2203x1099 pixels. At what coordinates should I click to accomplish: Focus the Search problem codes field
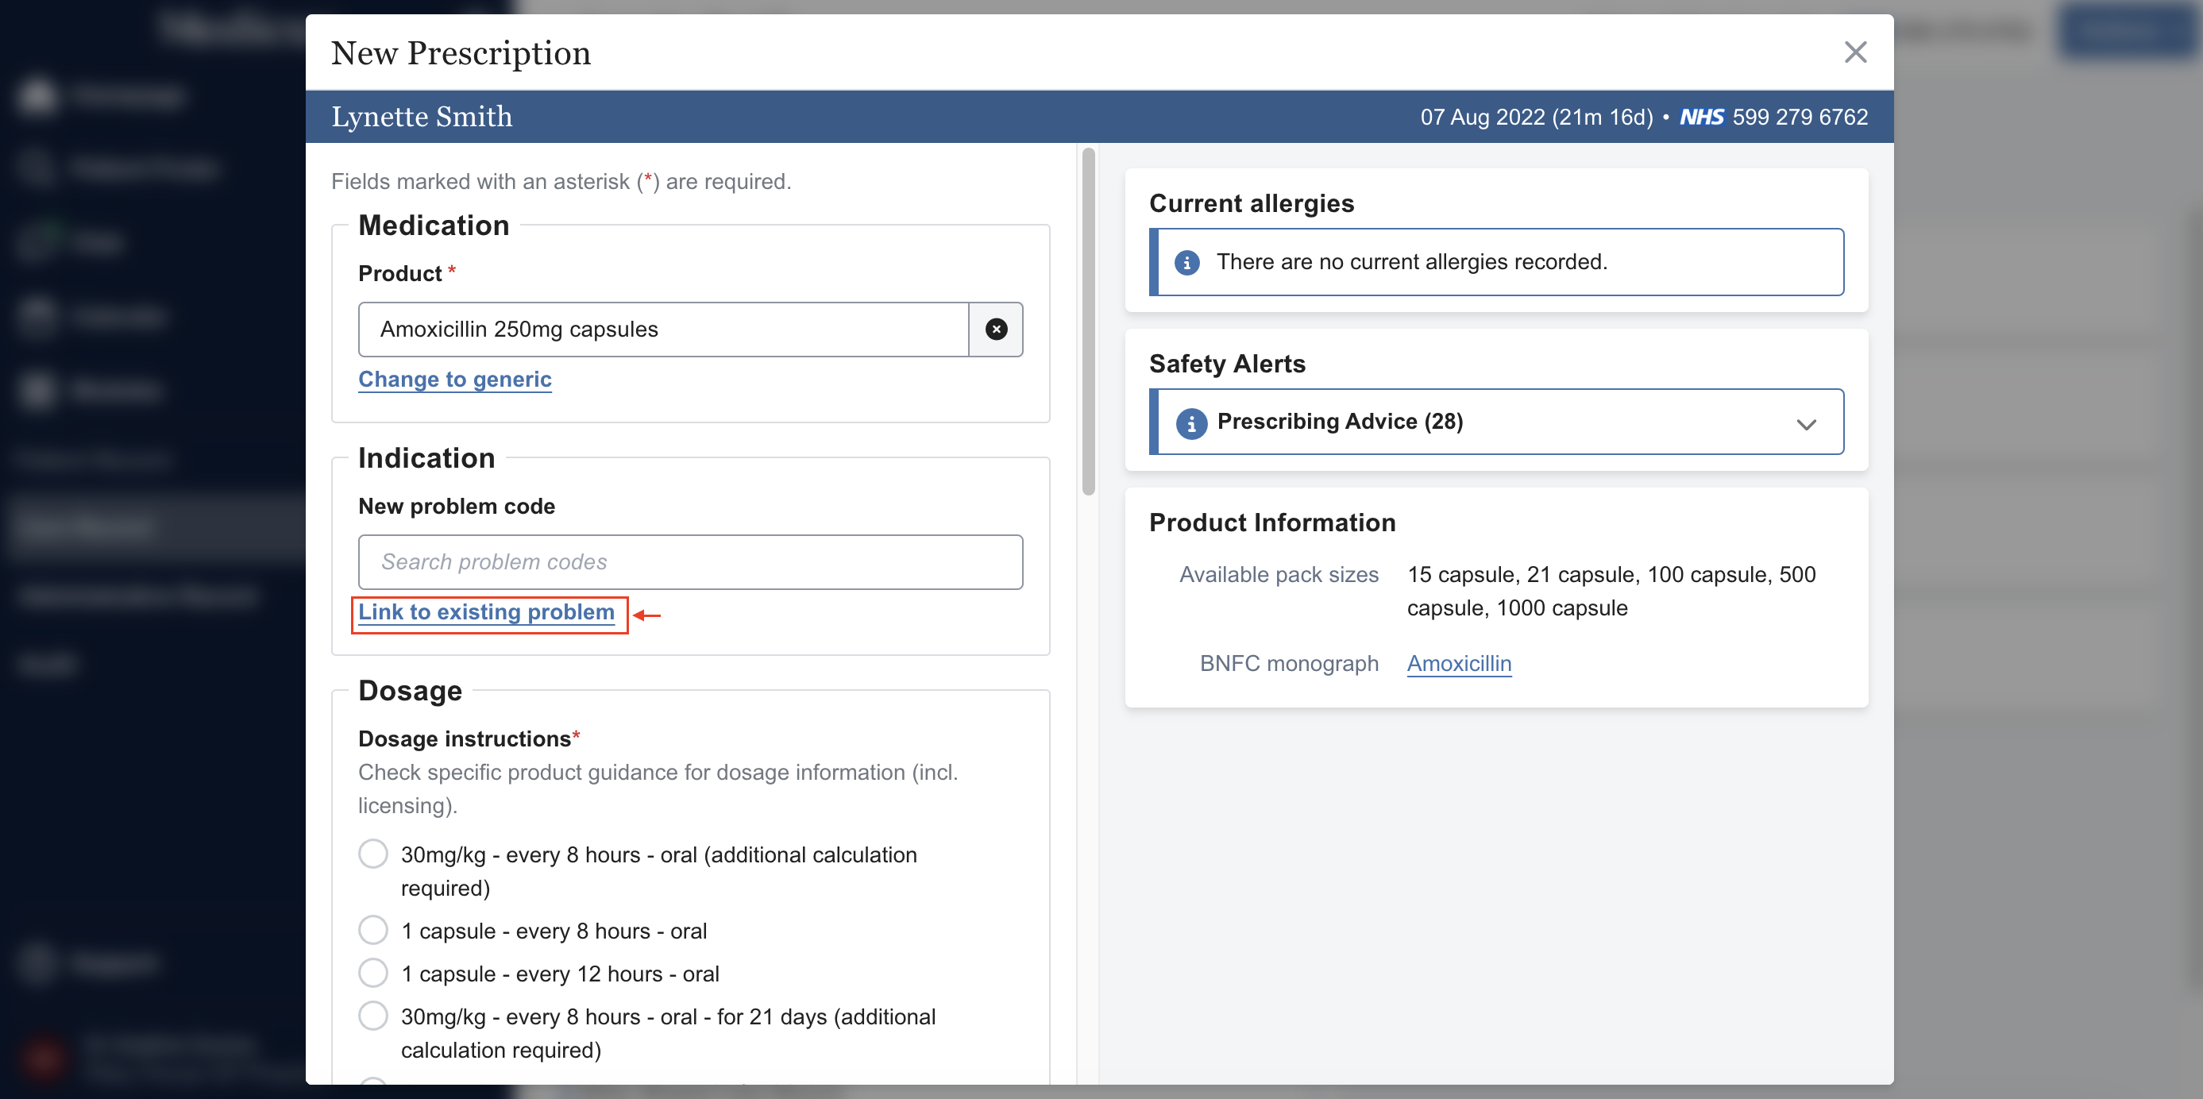tap(689, 562)
